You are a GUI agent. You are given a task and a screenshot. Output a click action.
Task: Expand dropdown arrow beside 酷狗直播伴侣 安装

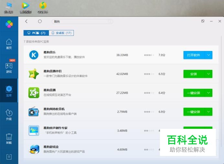tap(208, 74)
